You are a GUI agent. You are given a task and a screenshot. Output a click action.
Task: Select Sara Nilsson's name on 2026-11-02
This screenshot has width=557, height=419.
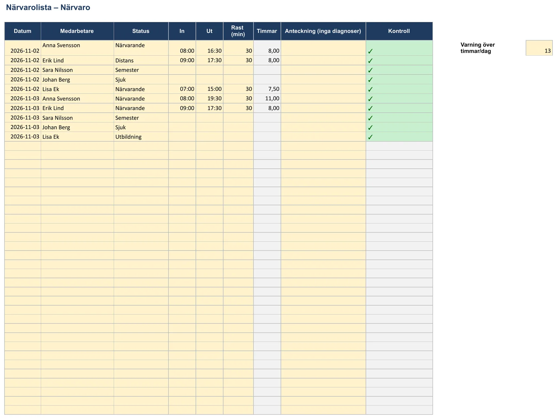tap(57, 70)
